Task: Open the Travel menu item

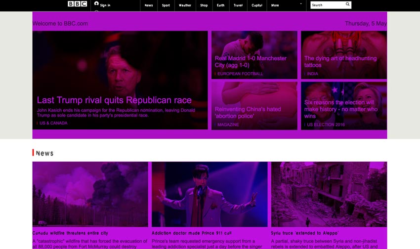Action: coord(238,5)
